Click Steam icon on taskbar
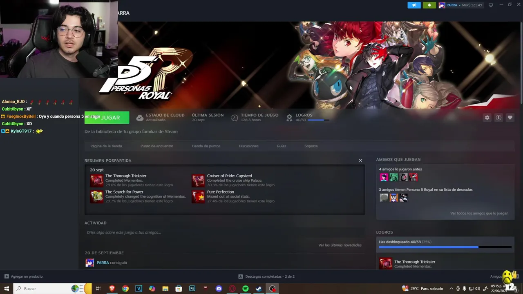 coord(259,289)
